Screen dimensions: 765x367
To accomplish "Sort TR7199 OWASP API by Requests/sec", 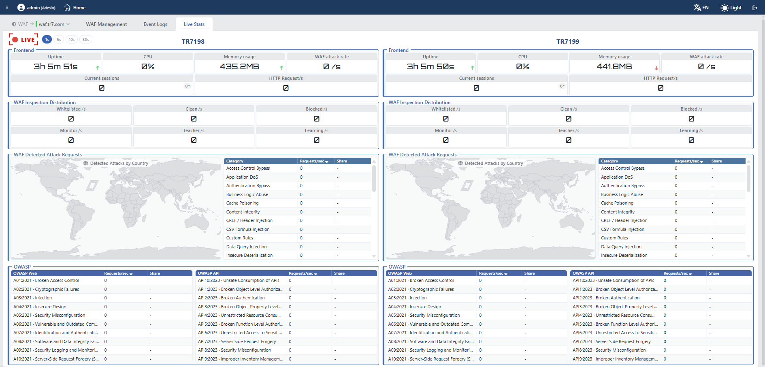I will pyautogui.click(x=678, y=273).
